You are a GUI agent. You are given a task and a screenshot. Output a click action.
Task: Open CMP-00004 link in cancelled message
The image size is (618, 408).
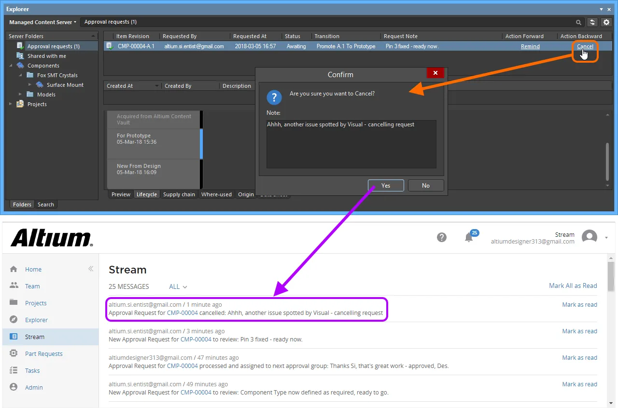coord(183,313)
